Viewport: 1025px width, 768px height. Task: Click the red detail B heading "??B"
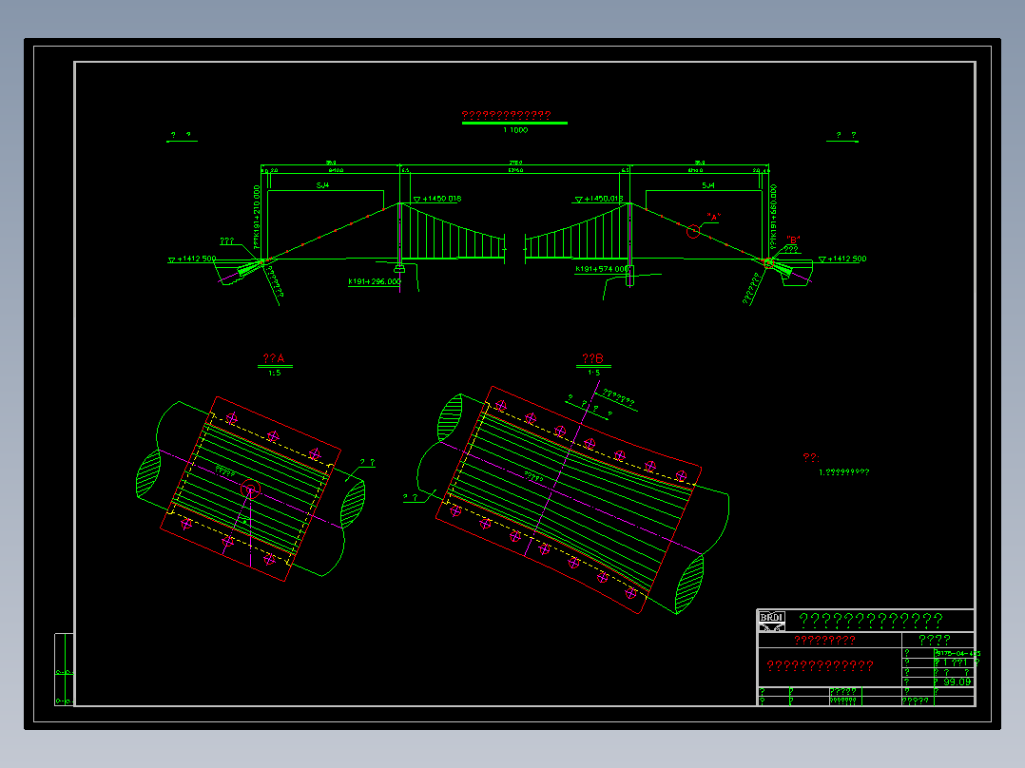point(593,358)
